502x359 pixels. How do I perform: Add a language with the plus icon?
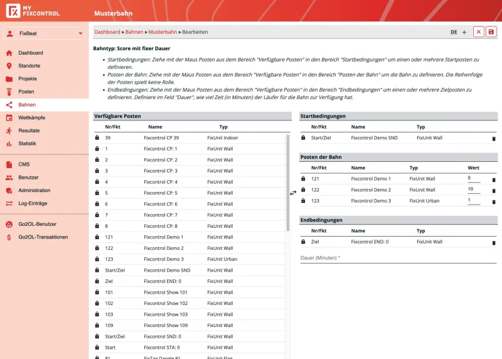pyautogui.click(x=464, y=32)
